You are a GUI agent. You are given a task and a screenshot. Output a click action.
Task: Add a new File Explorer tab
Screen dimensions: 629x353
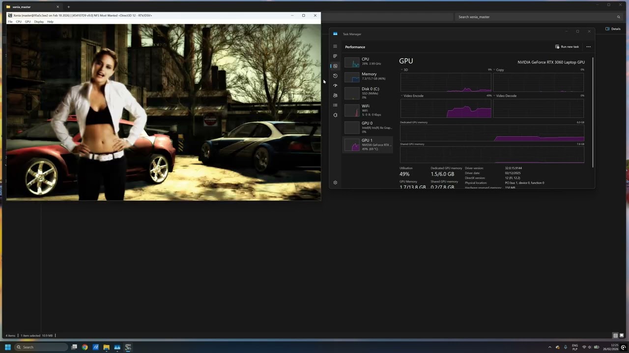point(68,7)
